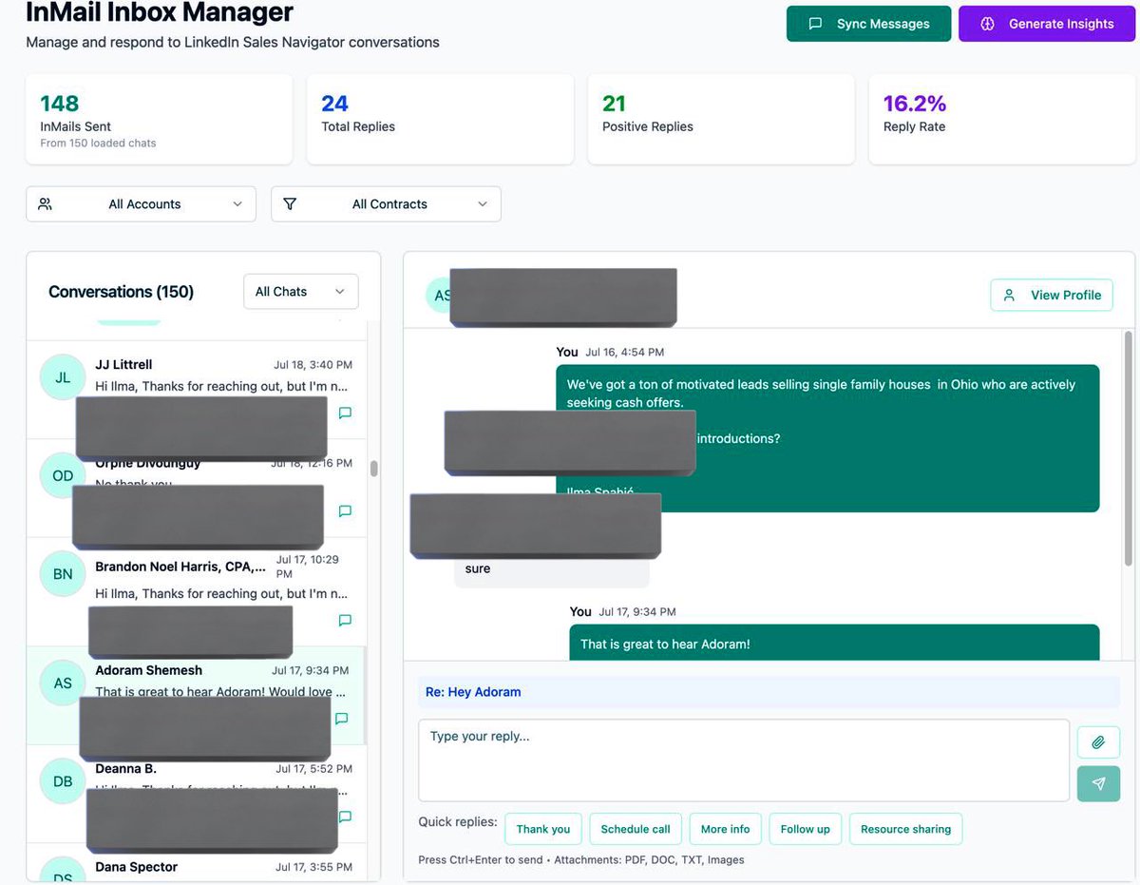
Task: Click the paperclip attachment icon
Action: pyautogui.click(x=1098, y=742)
